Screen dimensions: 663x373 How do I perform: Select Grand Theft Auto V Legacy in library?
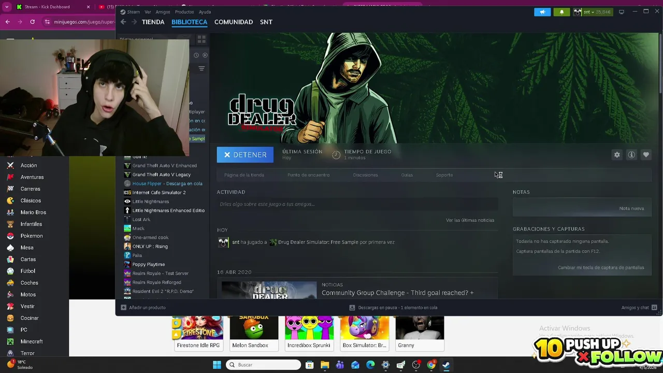(162, 175)
